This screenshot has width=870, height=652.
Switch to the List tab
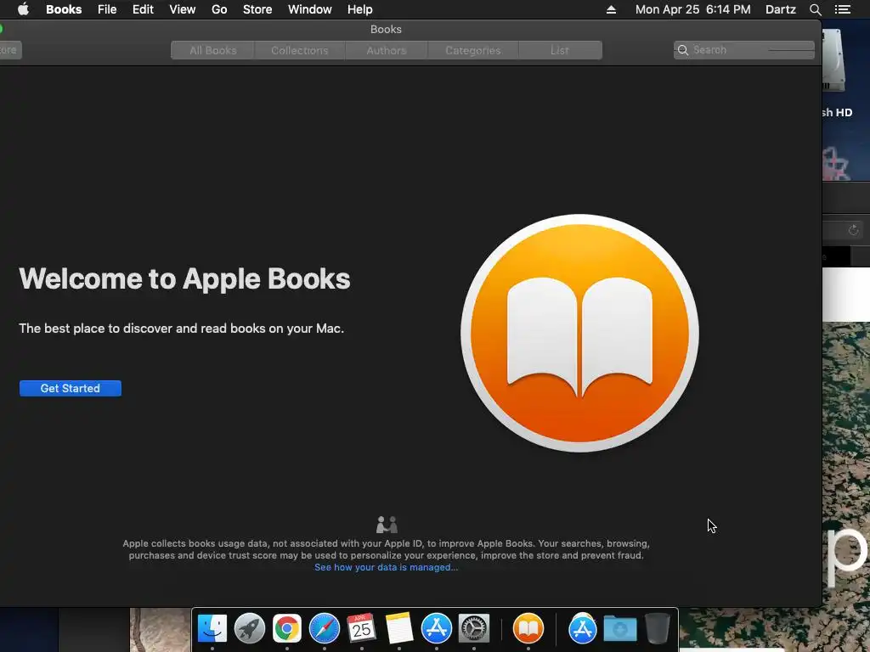point(560,50)
